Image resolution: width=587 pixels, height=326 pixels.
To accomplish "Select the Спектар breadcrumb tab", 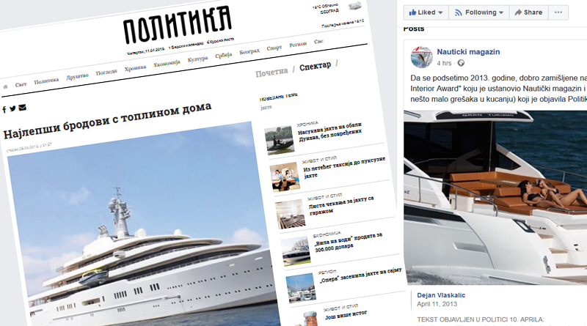I will 316,67.
